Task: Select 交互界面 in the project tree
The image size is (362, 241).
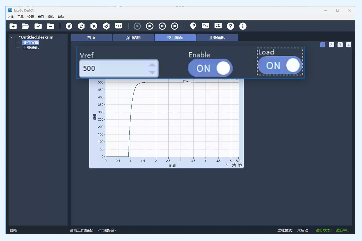Action: [31, 42]
